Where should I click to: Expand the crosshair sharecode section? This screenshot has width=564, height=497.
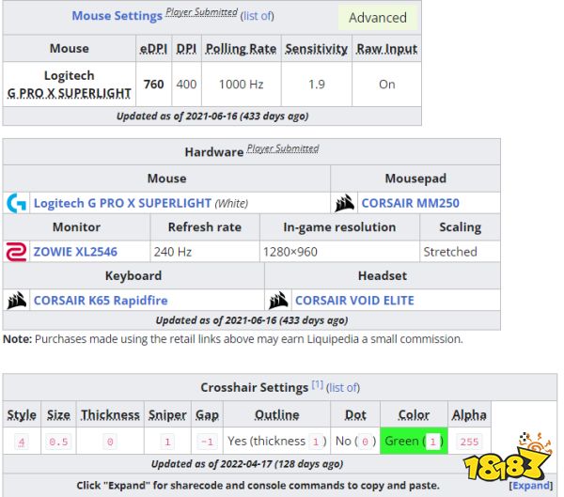tap(531, 486)
